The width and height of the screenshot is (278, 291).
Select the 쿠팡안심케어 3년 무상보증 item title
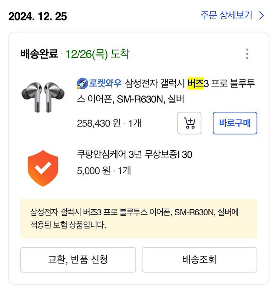tap(135, 154)
